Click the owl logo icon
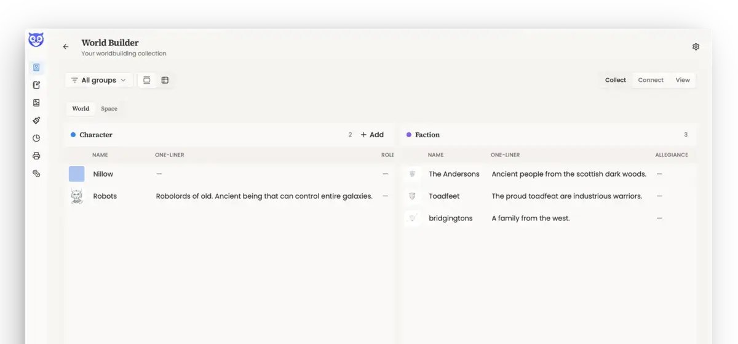This screenshot has width=738, height=344. tap(36, 40)
